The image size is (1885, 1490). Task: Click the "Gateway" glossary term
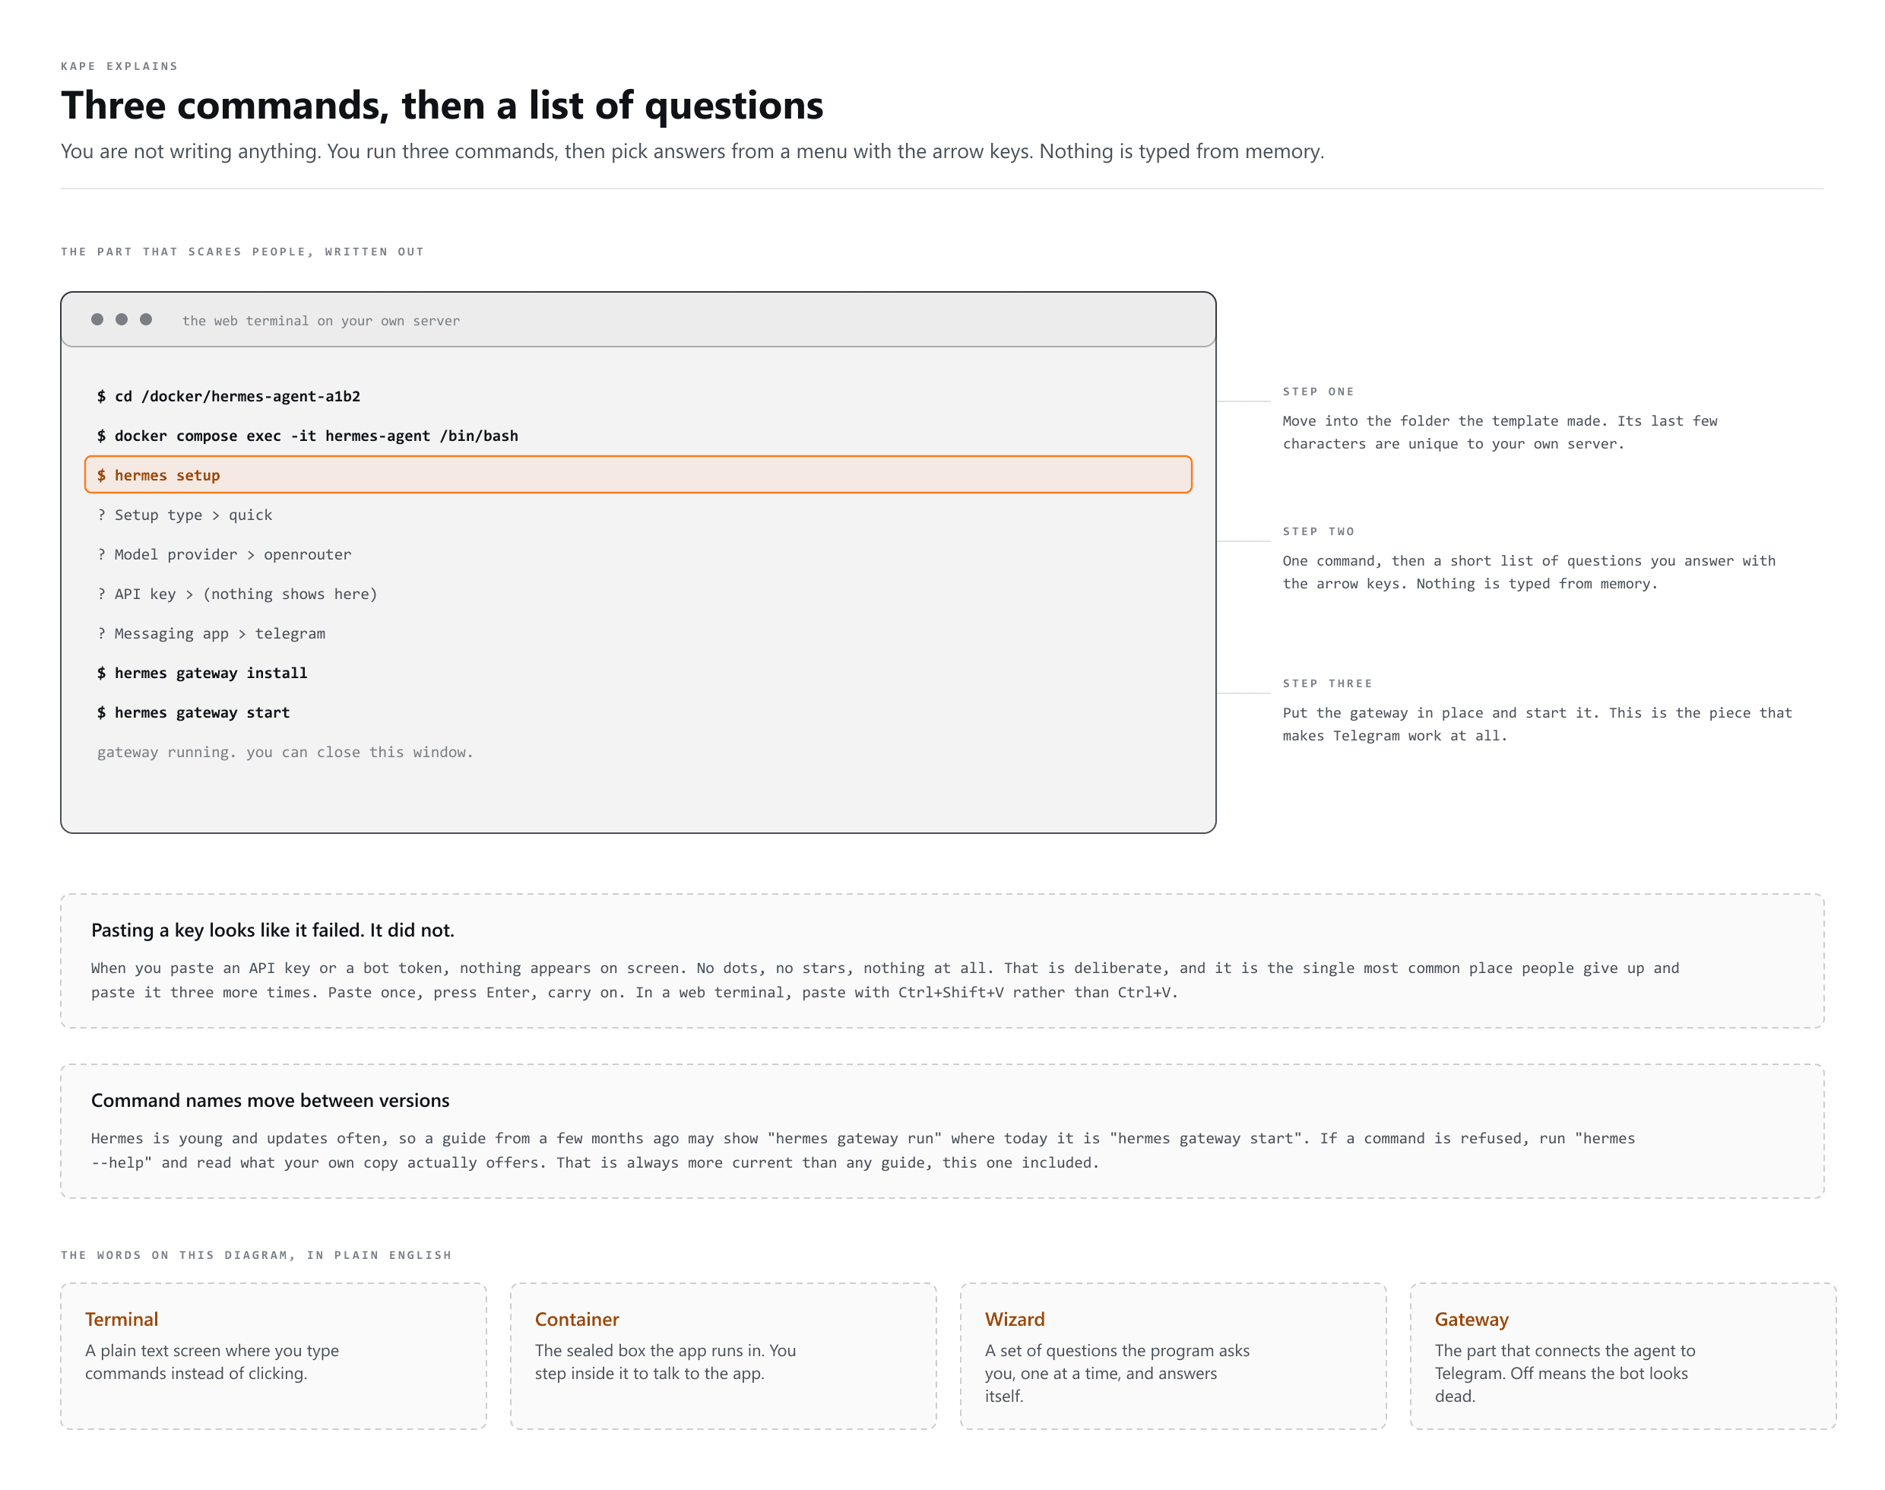pos(1471,1319)
